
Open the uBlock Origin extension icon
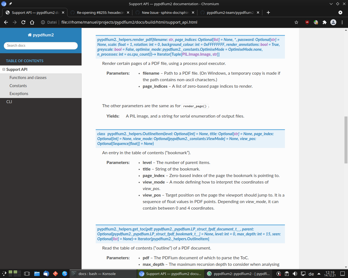[307, 22]
